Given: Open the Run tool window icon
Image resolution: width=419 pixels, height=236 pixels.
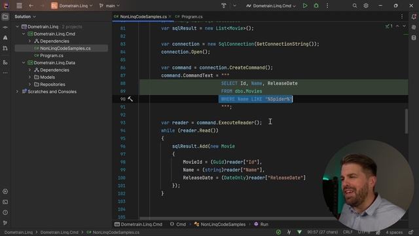Looking at the screenshot, I should click(5, 191).
